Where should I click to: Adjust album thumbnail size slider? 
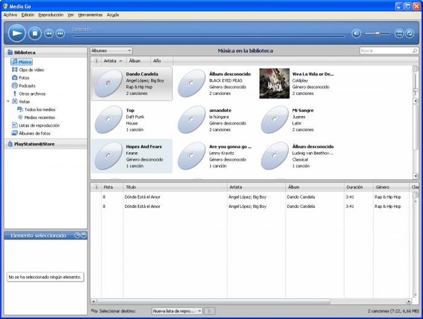pyautogui.click(x=416, y=90)
